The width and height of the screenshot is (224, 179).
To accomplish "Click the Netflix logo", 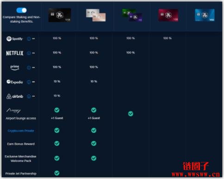I will [x=15, y=53].
